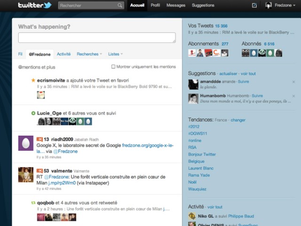This screenshot has width=301, height=226.
Task: Open the Laurent Blanc trend
Action: click(x=201, y=168)
